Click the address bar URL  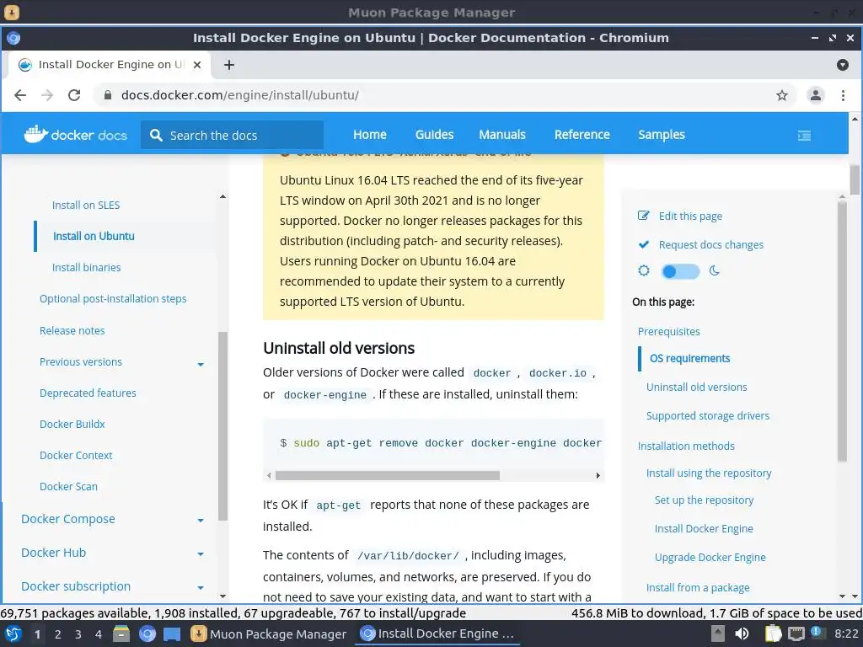click(x=240, y=95)
